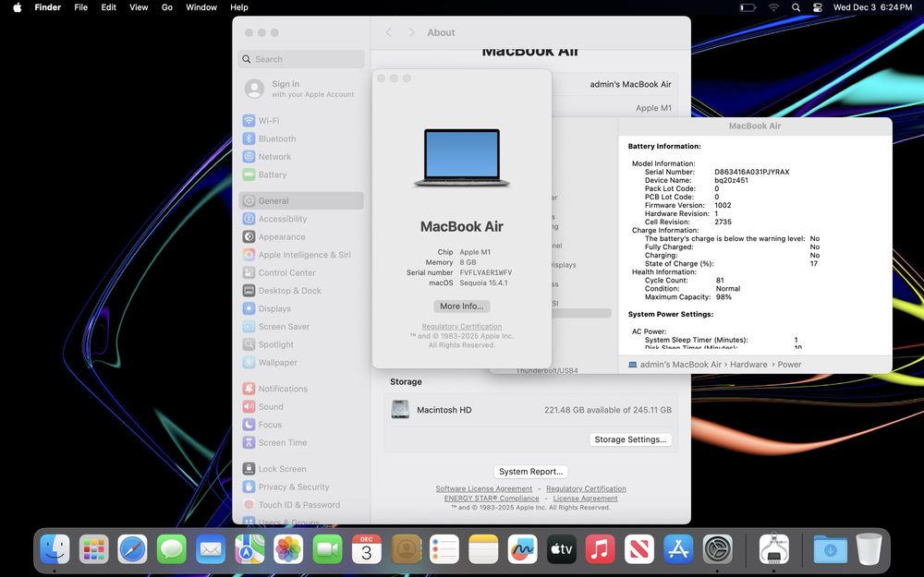Open Desktop & Dock settings
924x577 pixels.
point(301,291)
